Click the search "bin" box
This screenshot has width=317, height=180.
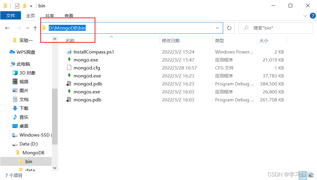point(276,28)
